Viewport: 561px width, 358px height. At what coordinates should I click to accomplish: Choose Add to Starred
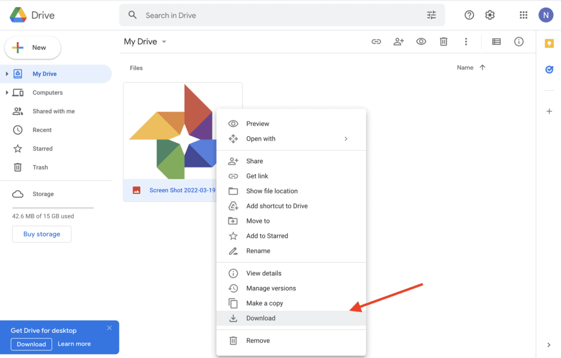click(x=291, y=236)
